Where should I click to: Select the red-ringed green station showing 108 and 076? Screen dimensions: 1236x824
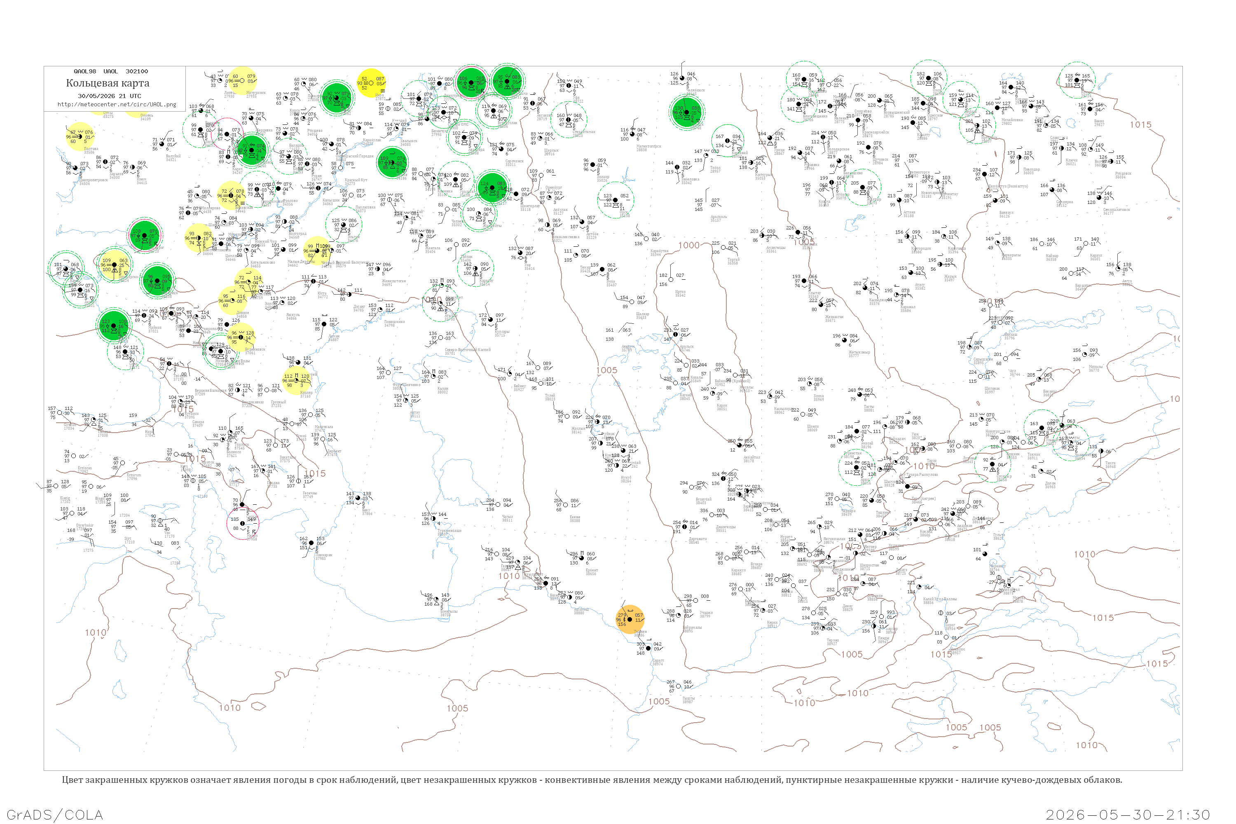coord(145,235)
